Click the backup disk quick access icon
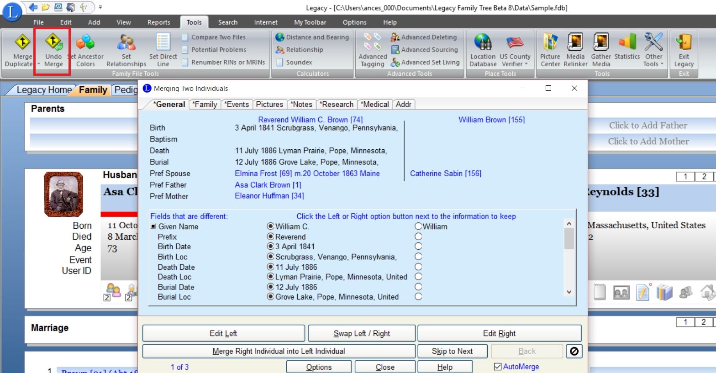716x373 pixels. [58, 7]
